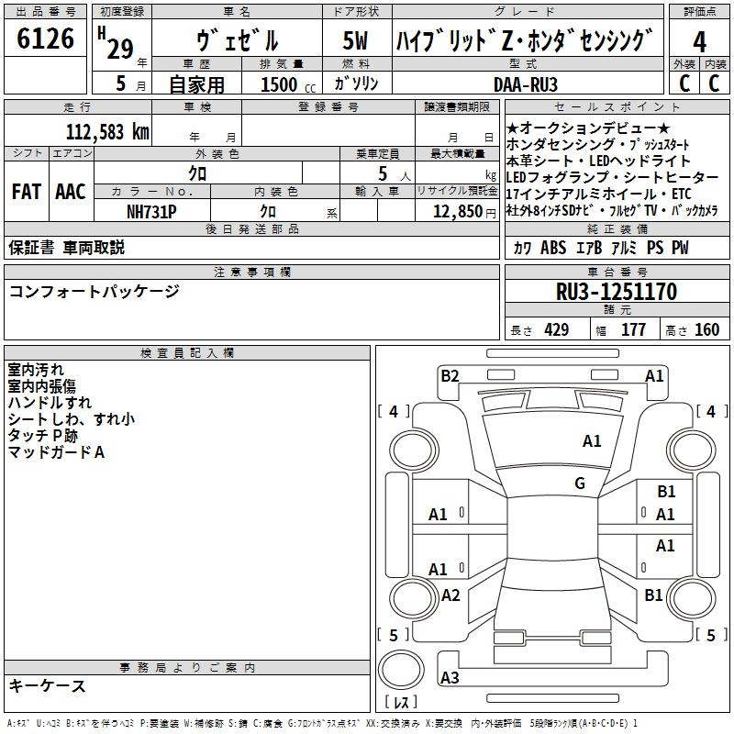Click equipment code "PW"
734x734 pixels.
coord(680,248)
